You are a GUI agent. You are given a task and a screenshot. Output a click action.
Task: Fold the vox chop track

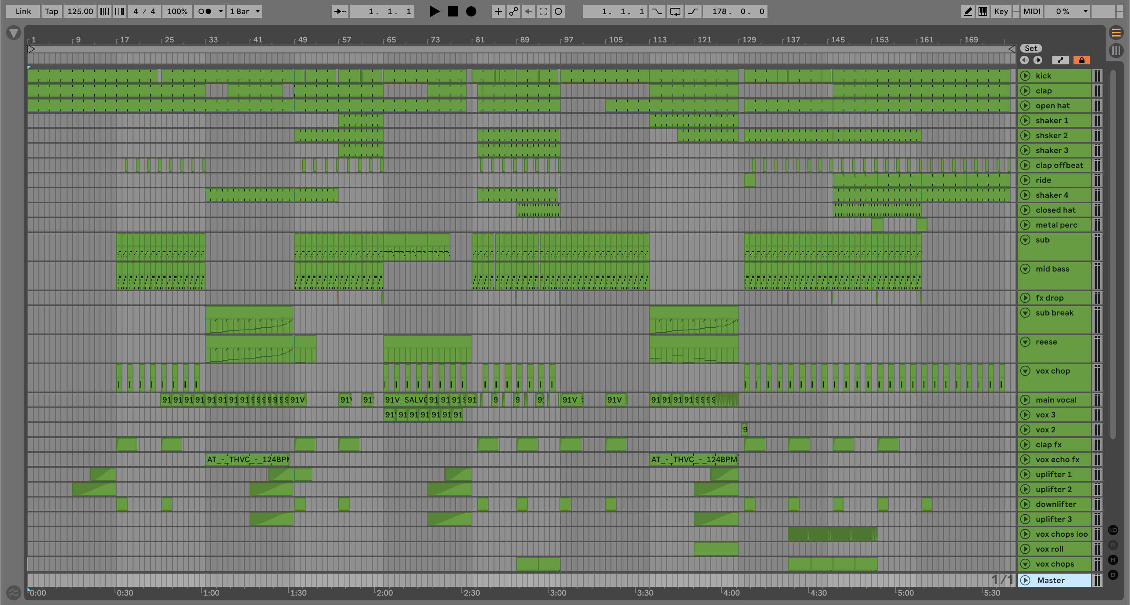point(1025,371)
